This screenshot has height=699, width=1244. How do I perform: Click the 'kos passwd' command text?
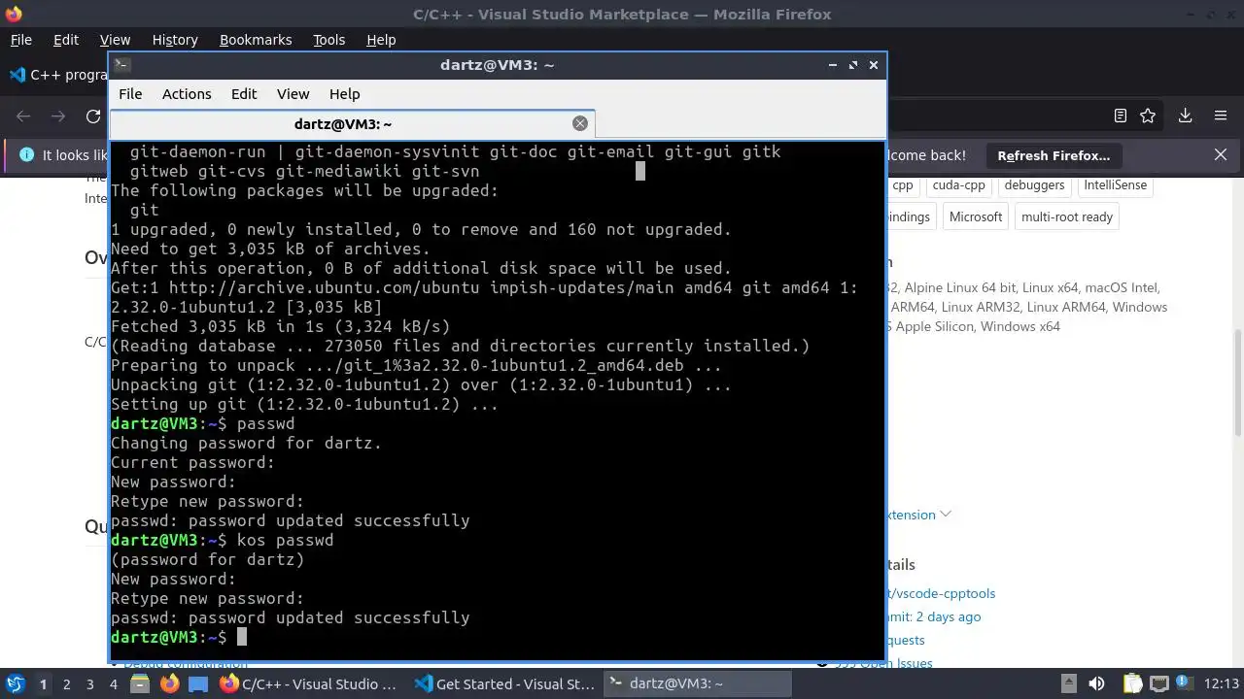285,540
